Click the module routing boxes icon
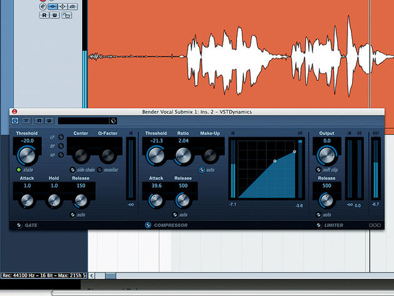Image resolution: width=394 pixels, height=296 pixels. pos(375,225)
